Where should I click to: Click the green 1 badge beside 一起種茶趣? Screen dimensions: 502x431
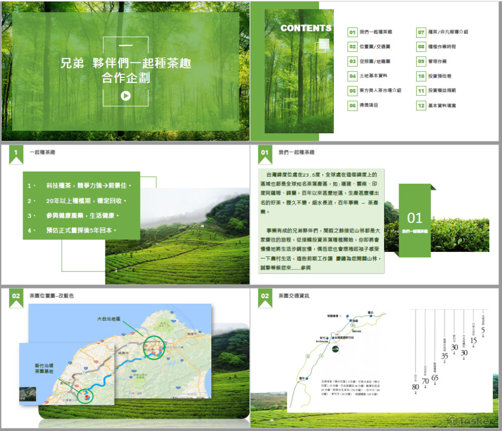coord(16,154)
